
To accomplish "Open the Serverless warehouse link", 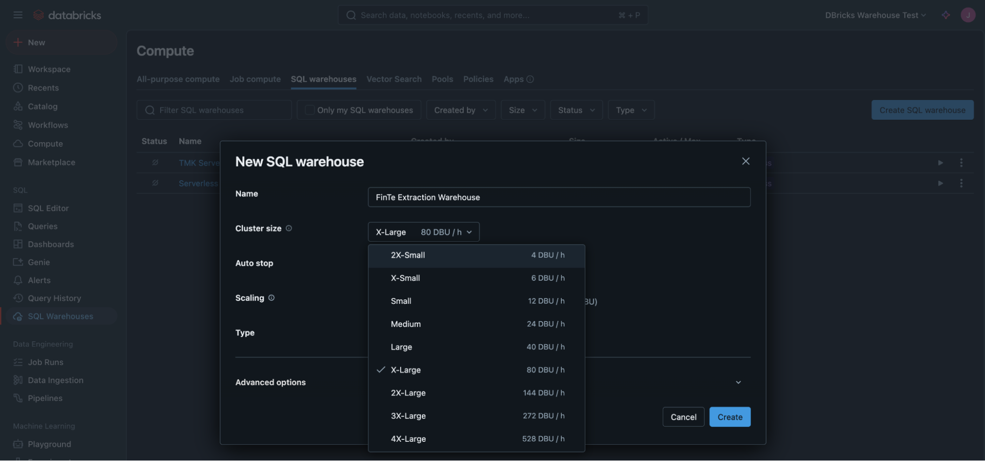I will click(198, 183).
